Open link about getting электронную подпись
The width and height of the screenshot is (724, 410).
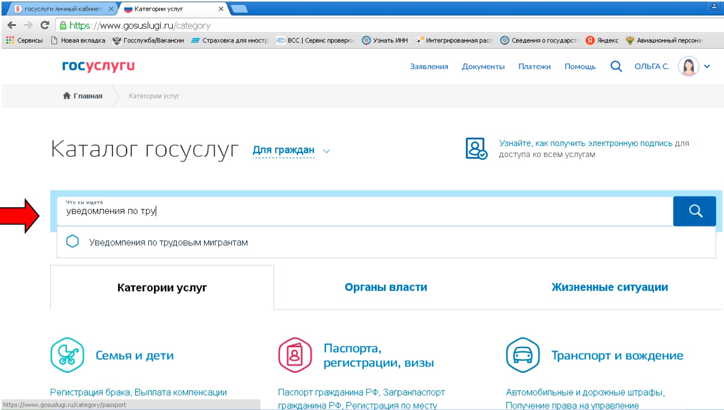[586, 144]
